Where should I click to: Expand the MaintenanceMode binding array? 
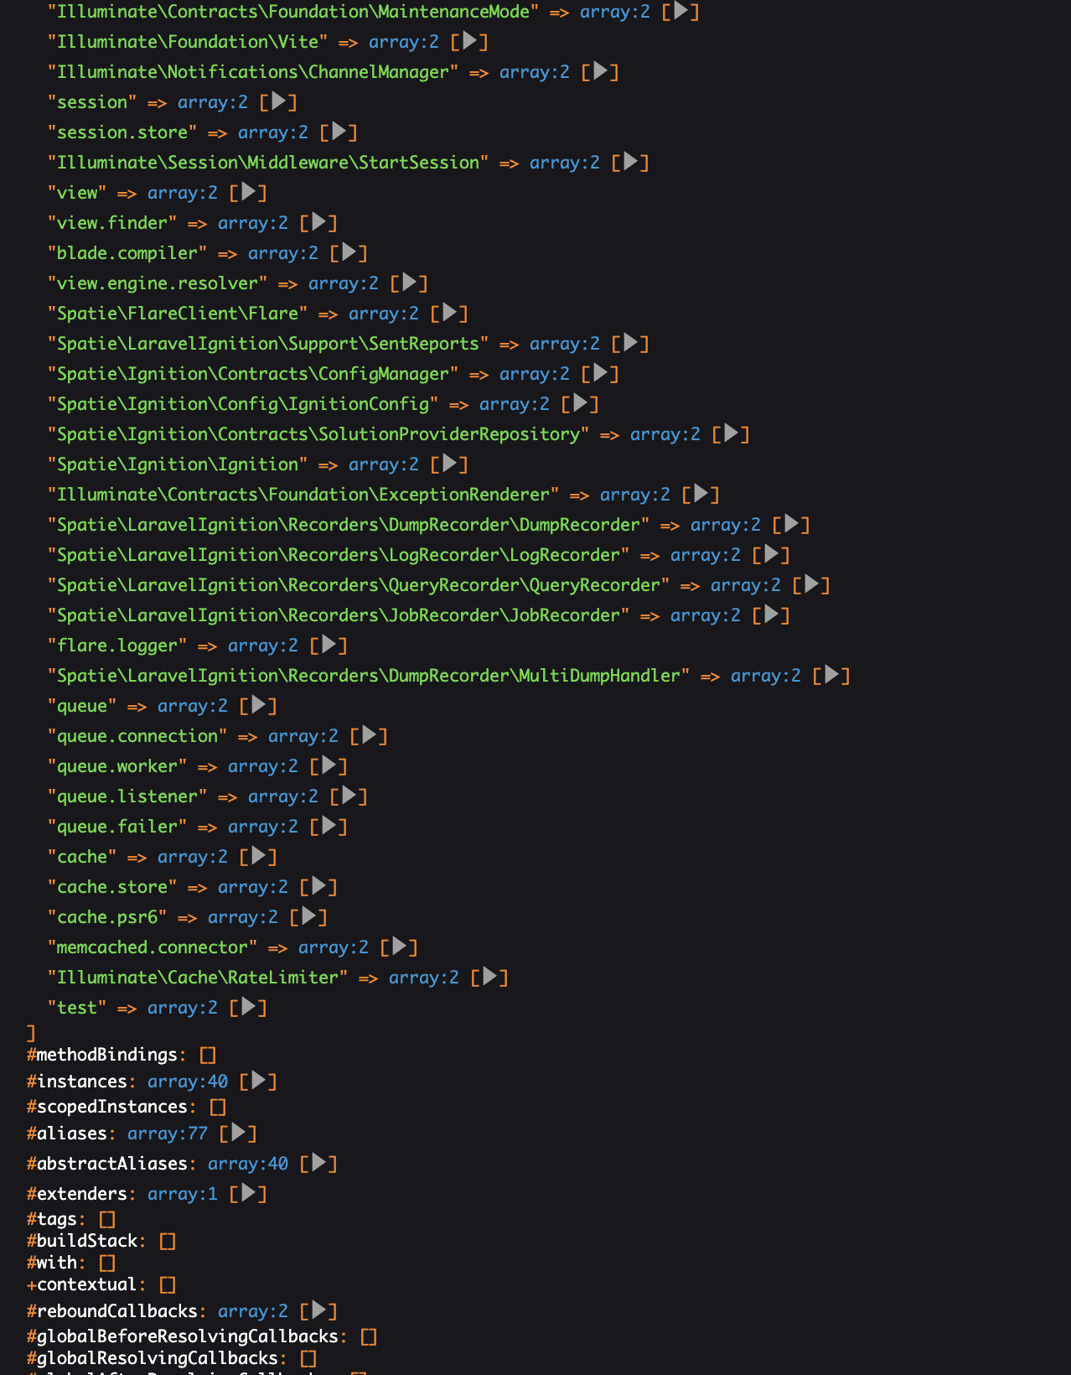tap(681, 12)
